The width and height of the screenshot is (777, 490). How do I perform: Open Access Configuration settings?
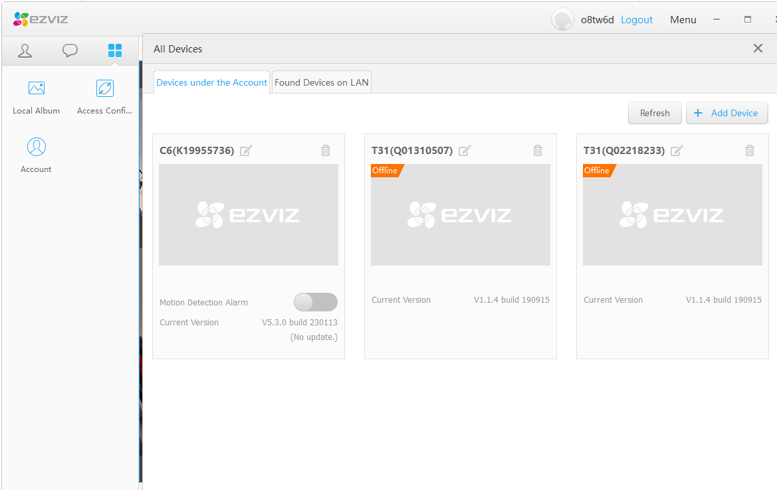(x=104, y=96)
